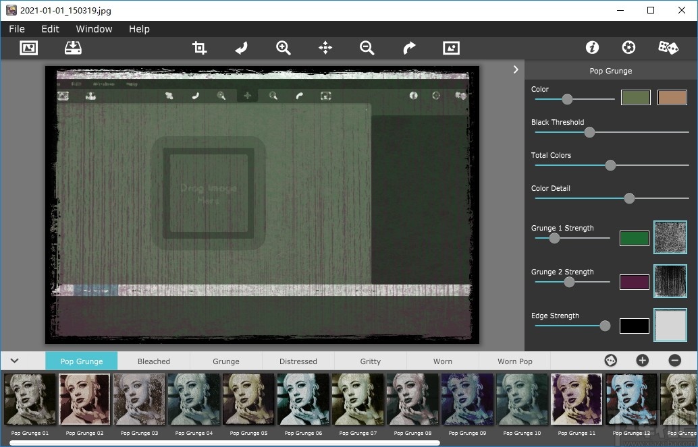Collapse the right settings panel with the chevron
Screen dimensions: 698x447
pos(516,69)
